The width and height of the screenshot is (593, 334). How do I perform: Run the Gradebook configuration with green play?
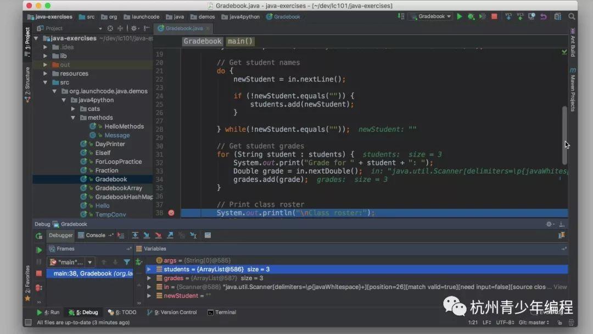click(x=460, y=16)
